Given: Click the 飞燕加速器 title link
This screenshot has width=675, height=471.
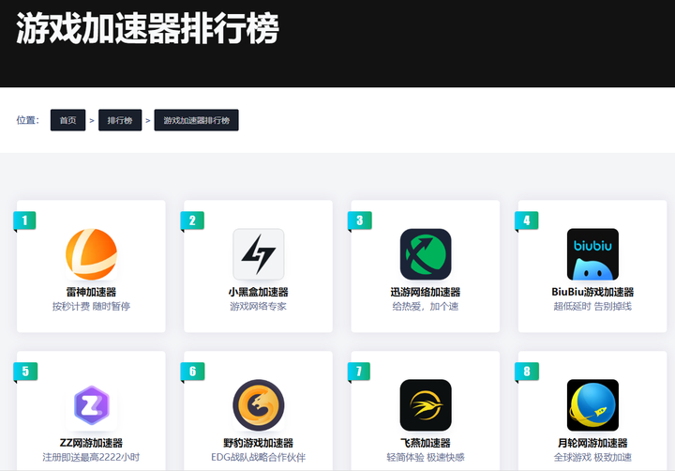Looking at the screenshot, I should click(x=426, y=443).
